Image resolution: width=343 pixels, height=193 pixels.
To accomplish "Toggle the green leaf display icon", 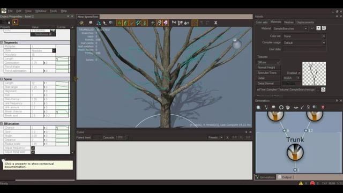I will [119, 23].
